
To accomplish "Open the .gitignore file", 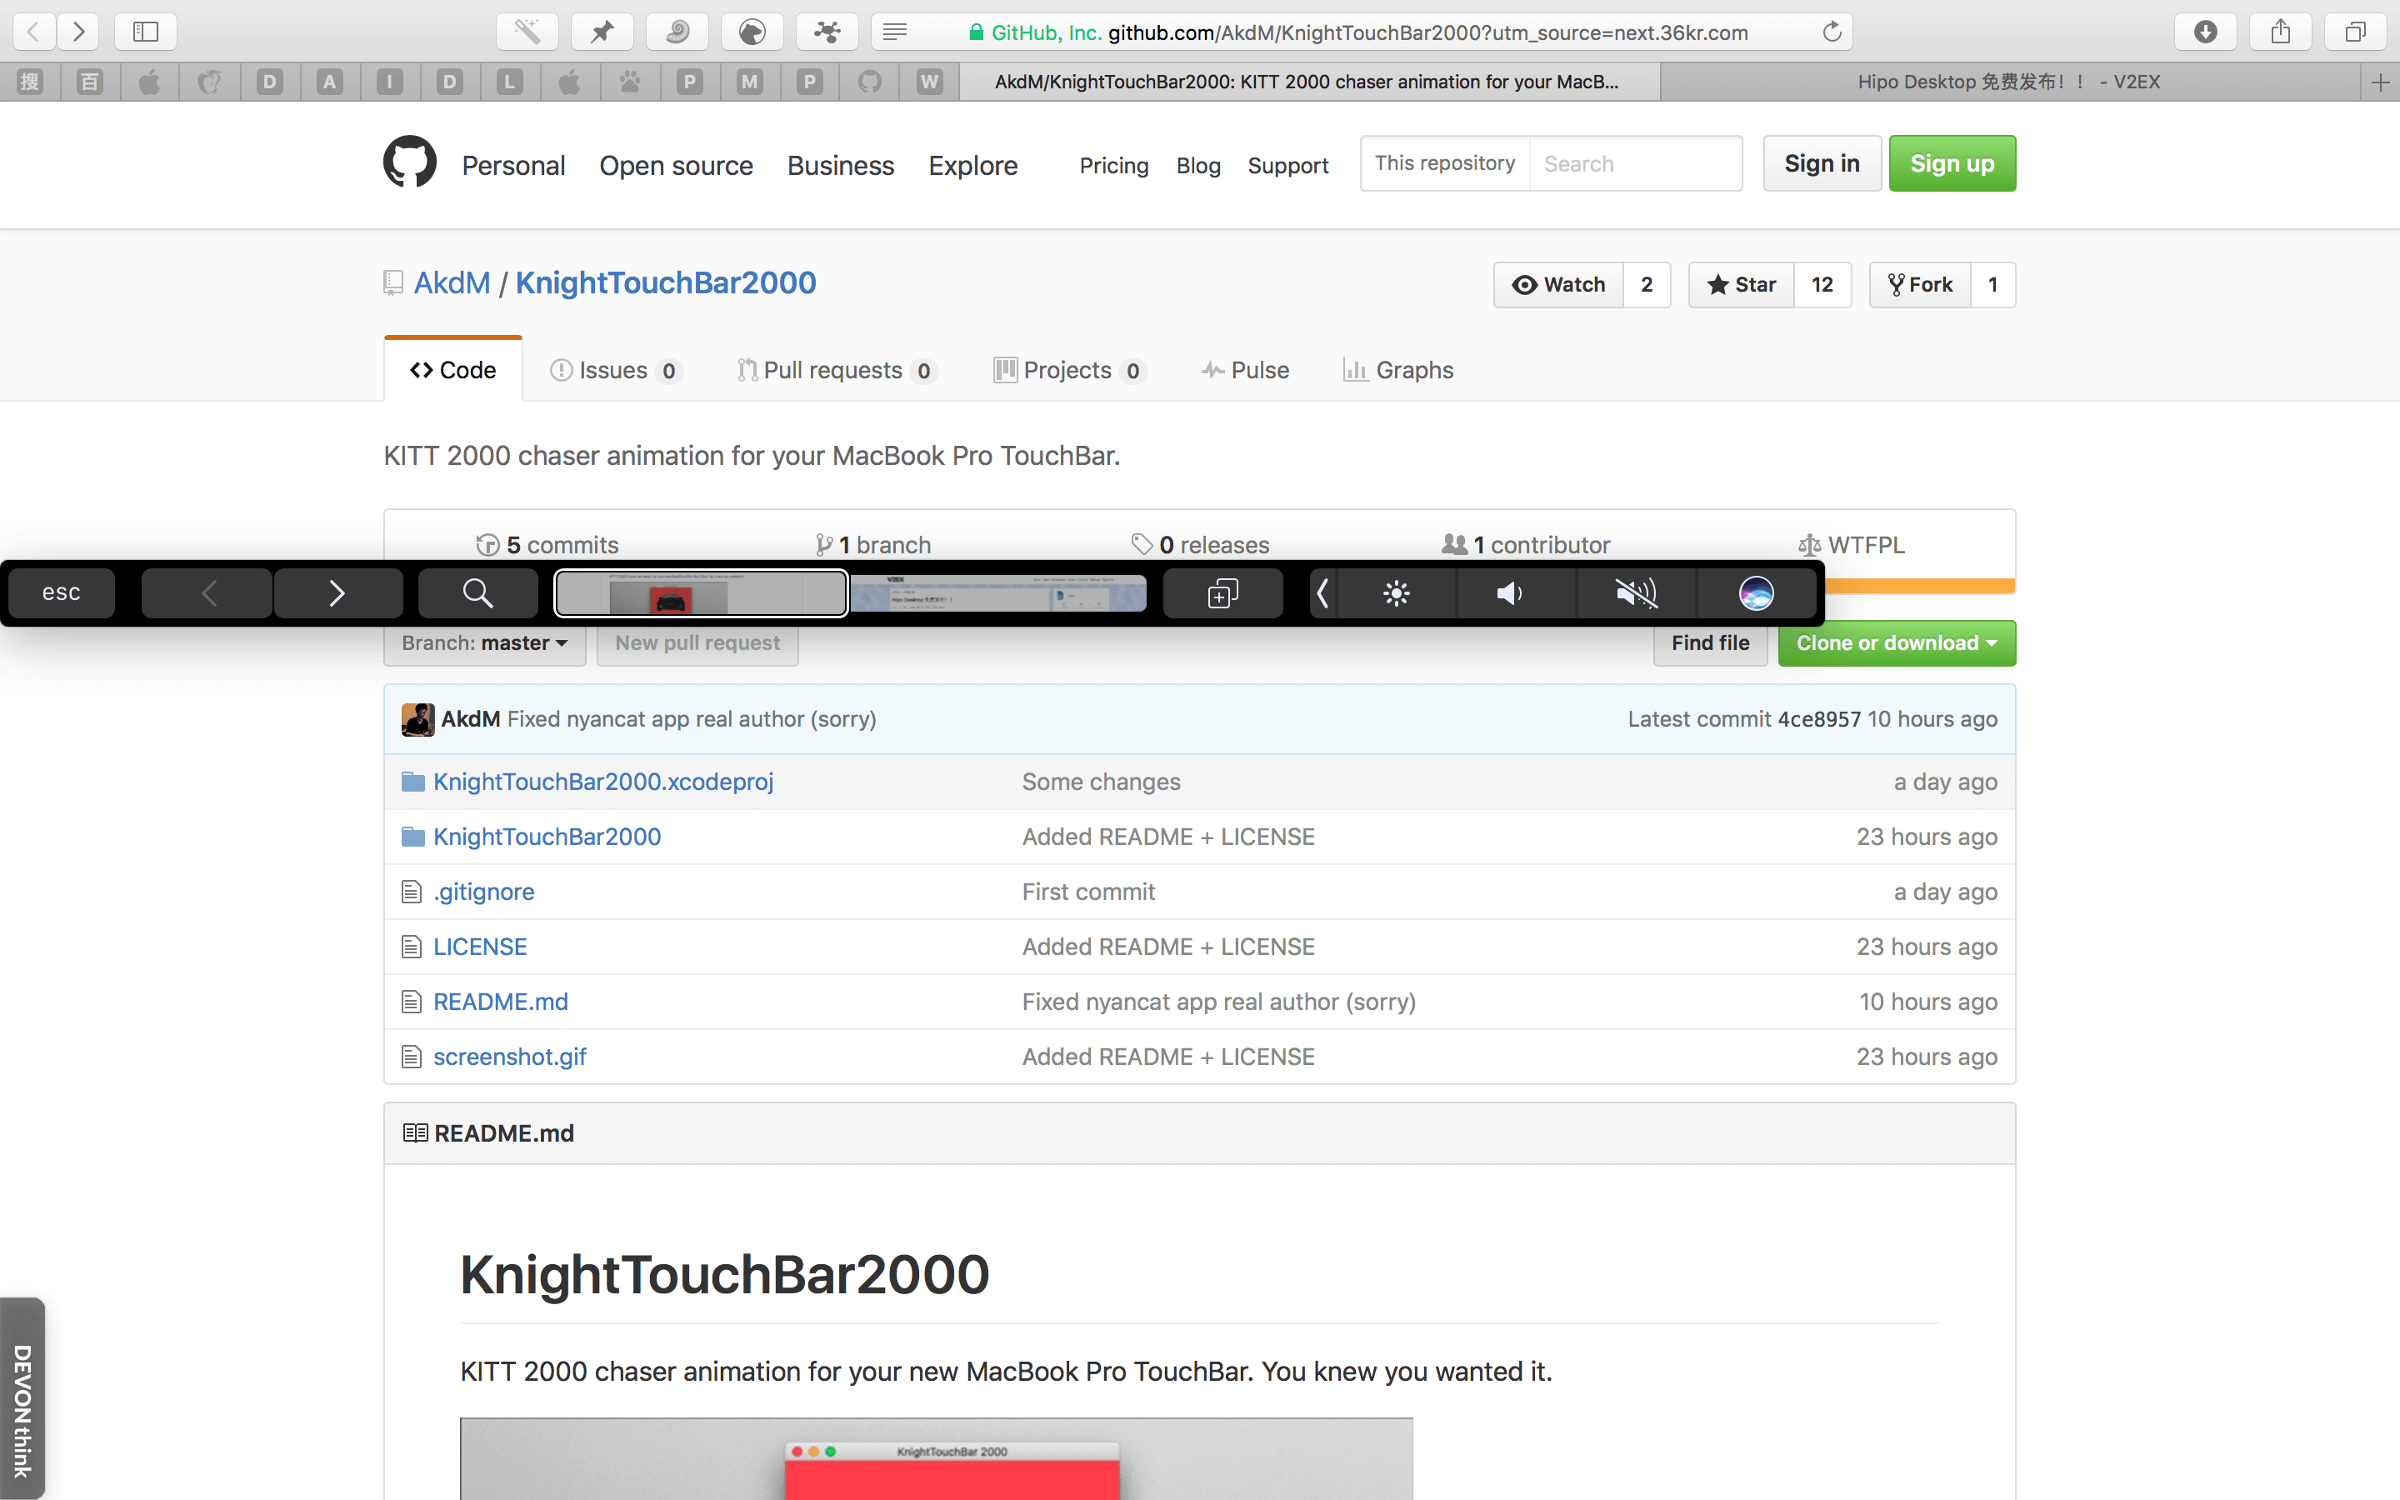I will pos(484,892).
